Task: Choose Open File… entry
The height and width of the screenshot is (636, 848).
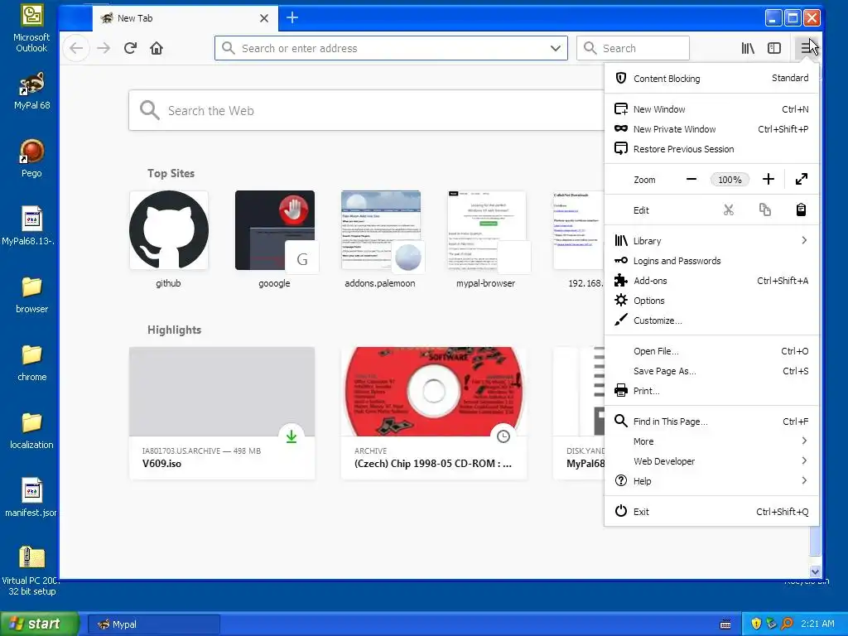Action: point(711,351)
